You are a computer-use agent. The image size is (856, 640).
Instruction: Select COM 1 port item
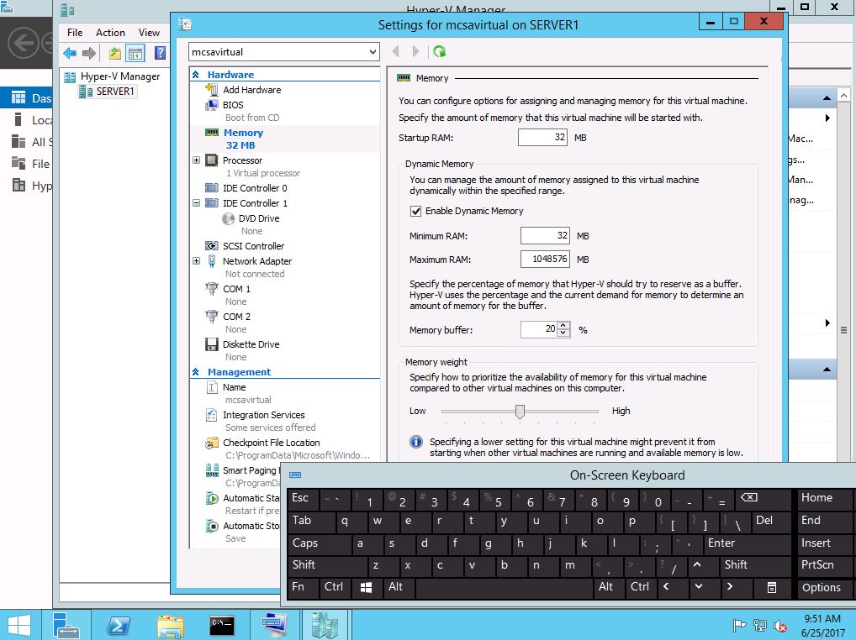coord(236,290)
